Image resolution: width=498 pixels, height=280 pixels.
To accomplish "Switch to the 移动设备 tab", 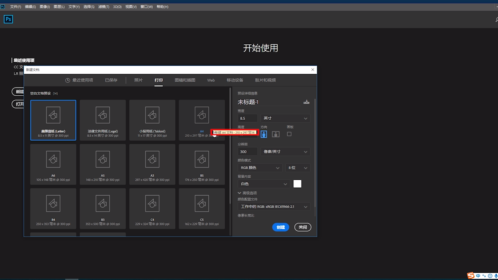I will click(235, 80).
